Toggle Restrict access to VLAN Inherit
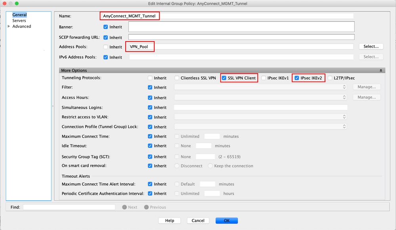This screenshot has width=396, height=230. [x=150, y=117]
